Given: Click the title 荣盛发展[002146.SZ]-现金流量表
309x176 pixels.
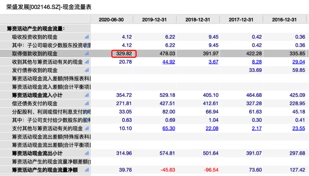Looking at the screenshot, I should tap(49, 7).
